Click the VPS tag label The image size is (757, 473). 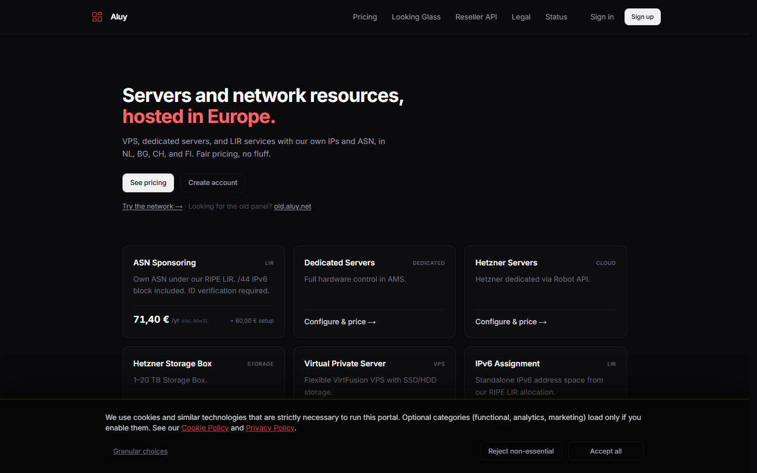point(439,364)
